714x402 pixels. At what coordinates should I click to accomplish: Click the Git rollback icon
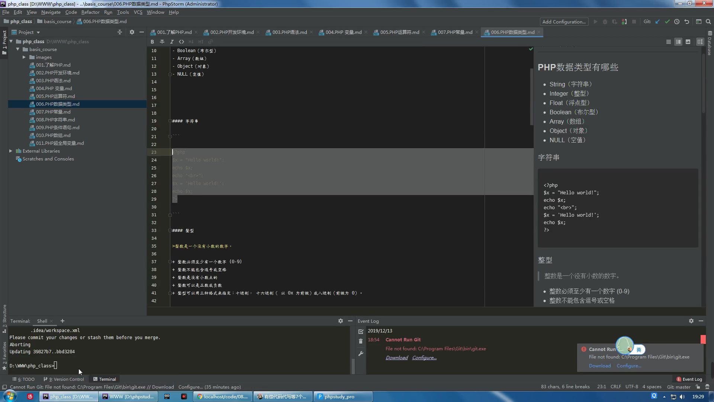tap(687, 22)
